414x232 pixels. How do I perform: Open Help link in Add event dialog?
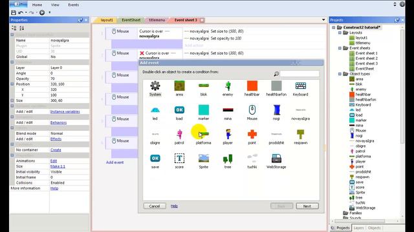point(174,206)
